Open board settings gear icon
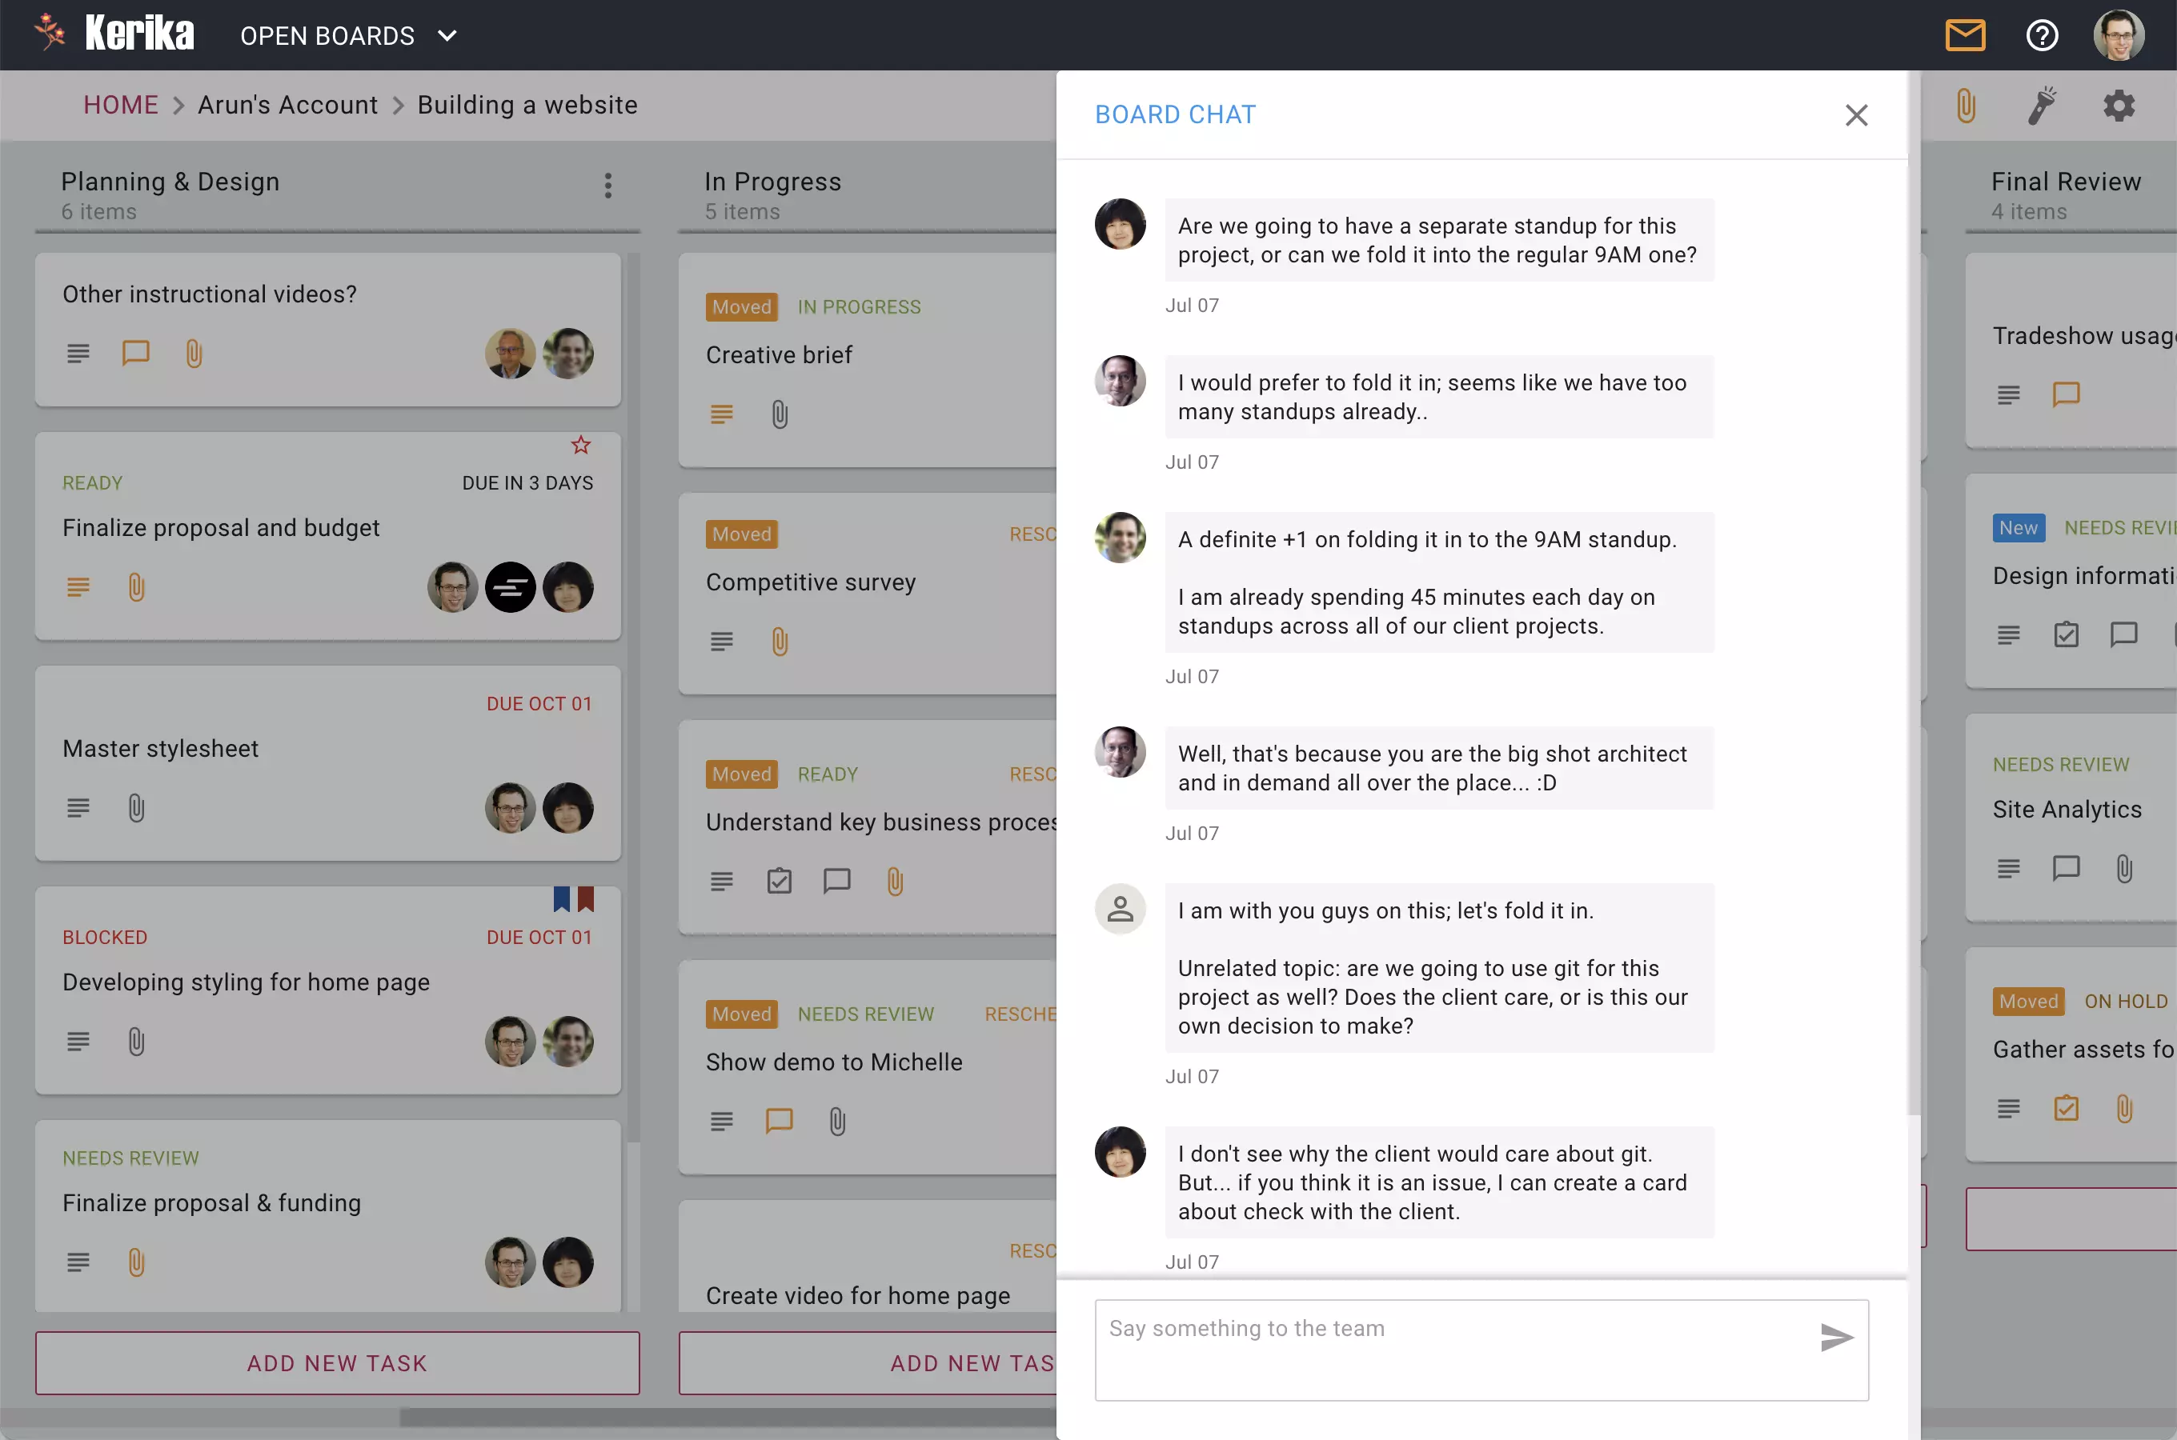Screen dimensions: 2177x1440 [2119, 106]
